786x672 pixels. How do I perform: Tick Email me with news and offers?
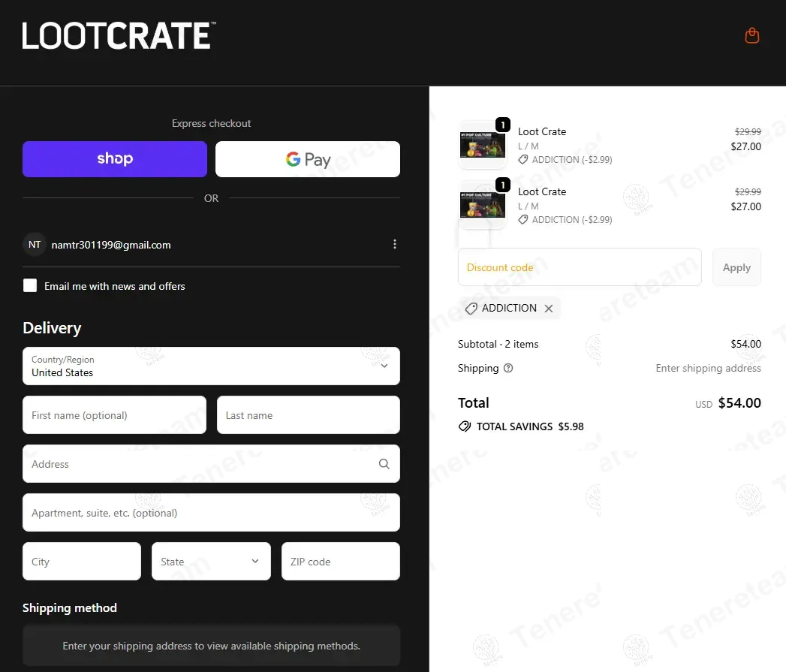tap(30, 286)
